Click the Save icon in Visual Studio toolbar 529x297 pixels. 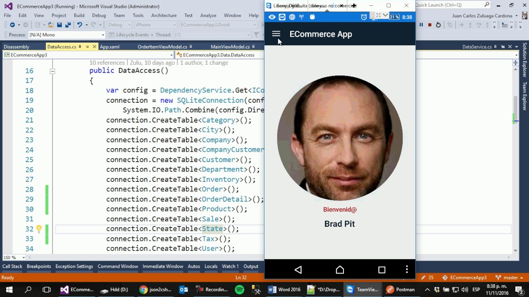point(60,25)
